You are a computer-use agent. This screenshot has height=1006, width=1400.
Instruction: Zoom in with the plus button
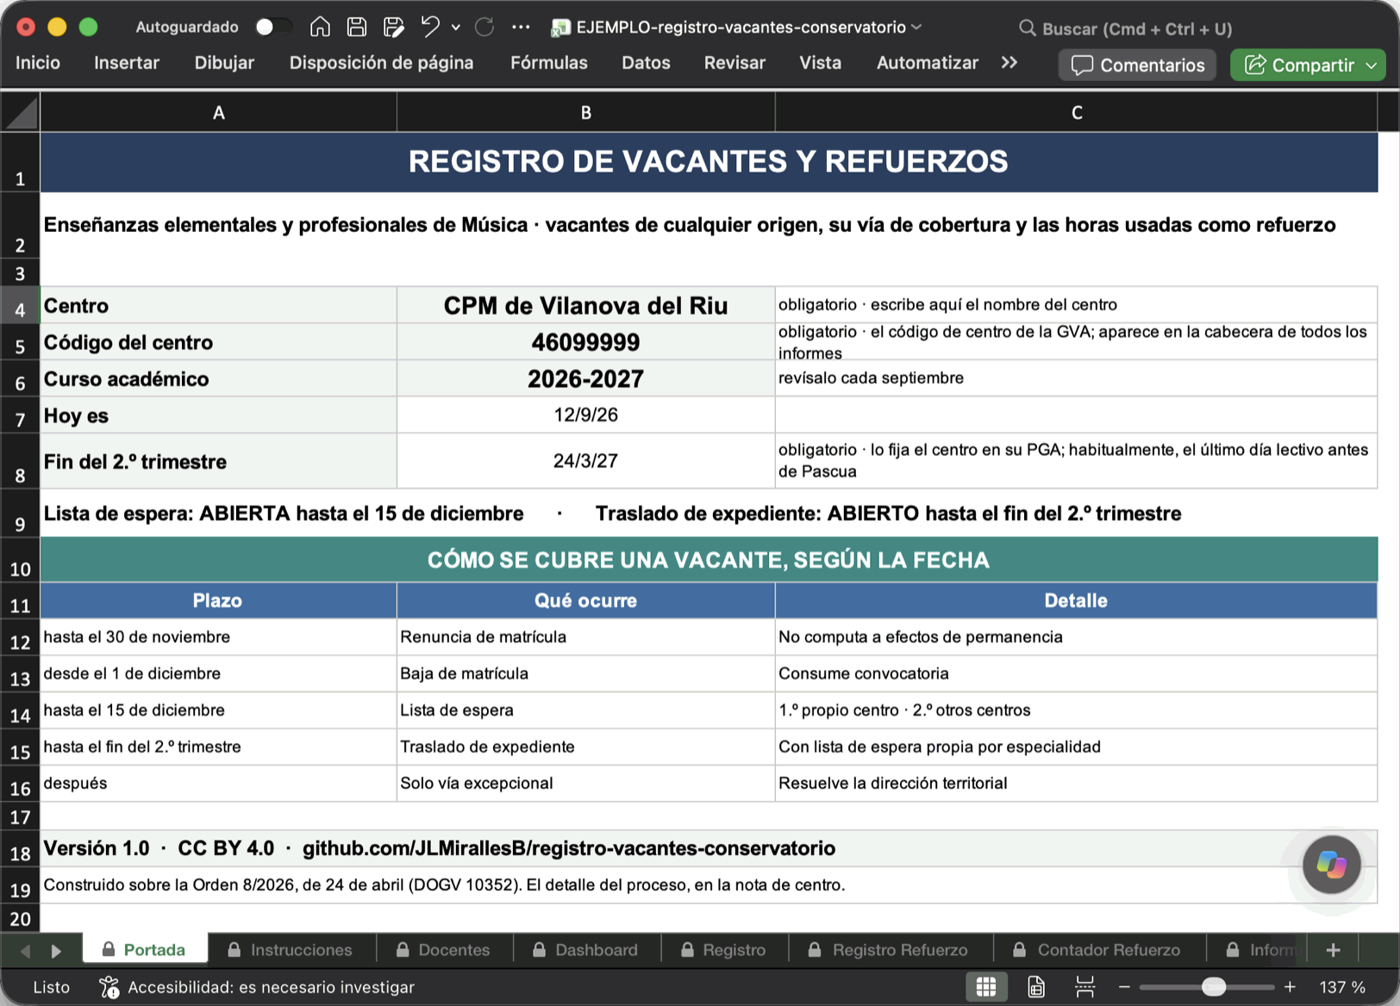pyautogui.click(x=1290, y=987)
